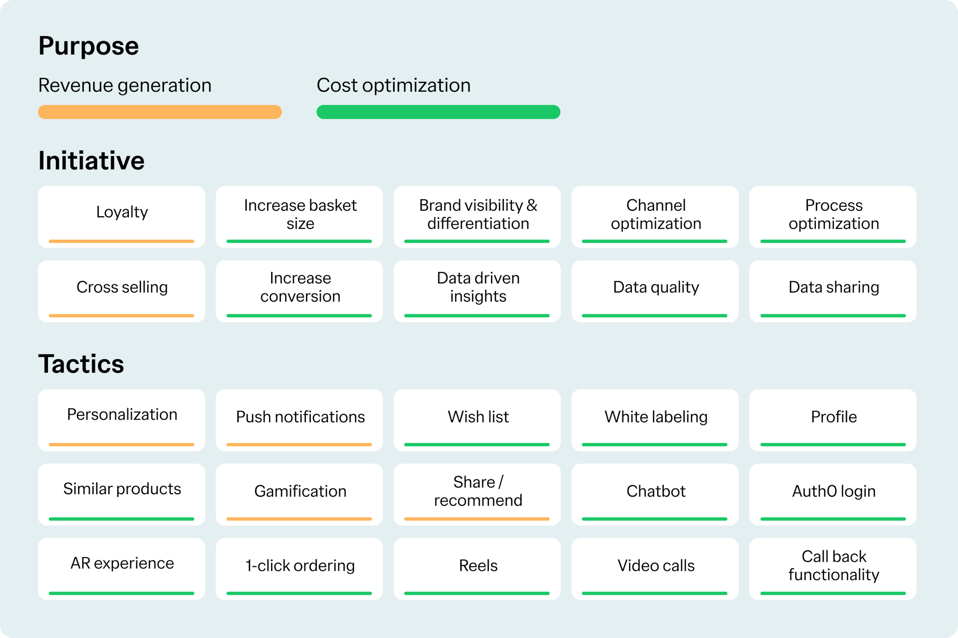
Task: Click the Auth0 login card
Action: pyautogui.click(x=833, y=494)
